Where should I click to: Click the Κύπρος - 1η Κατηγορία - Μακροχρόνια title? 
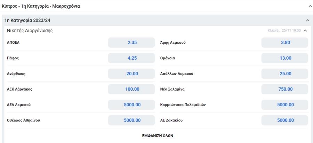[x=41, y=6]
